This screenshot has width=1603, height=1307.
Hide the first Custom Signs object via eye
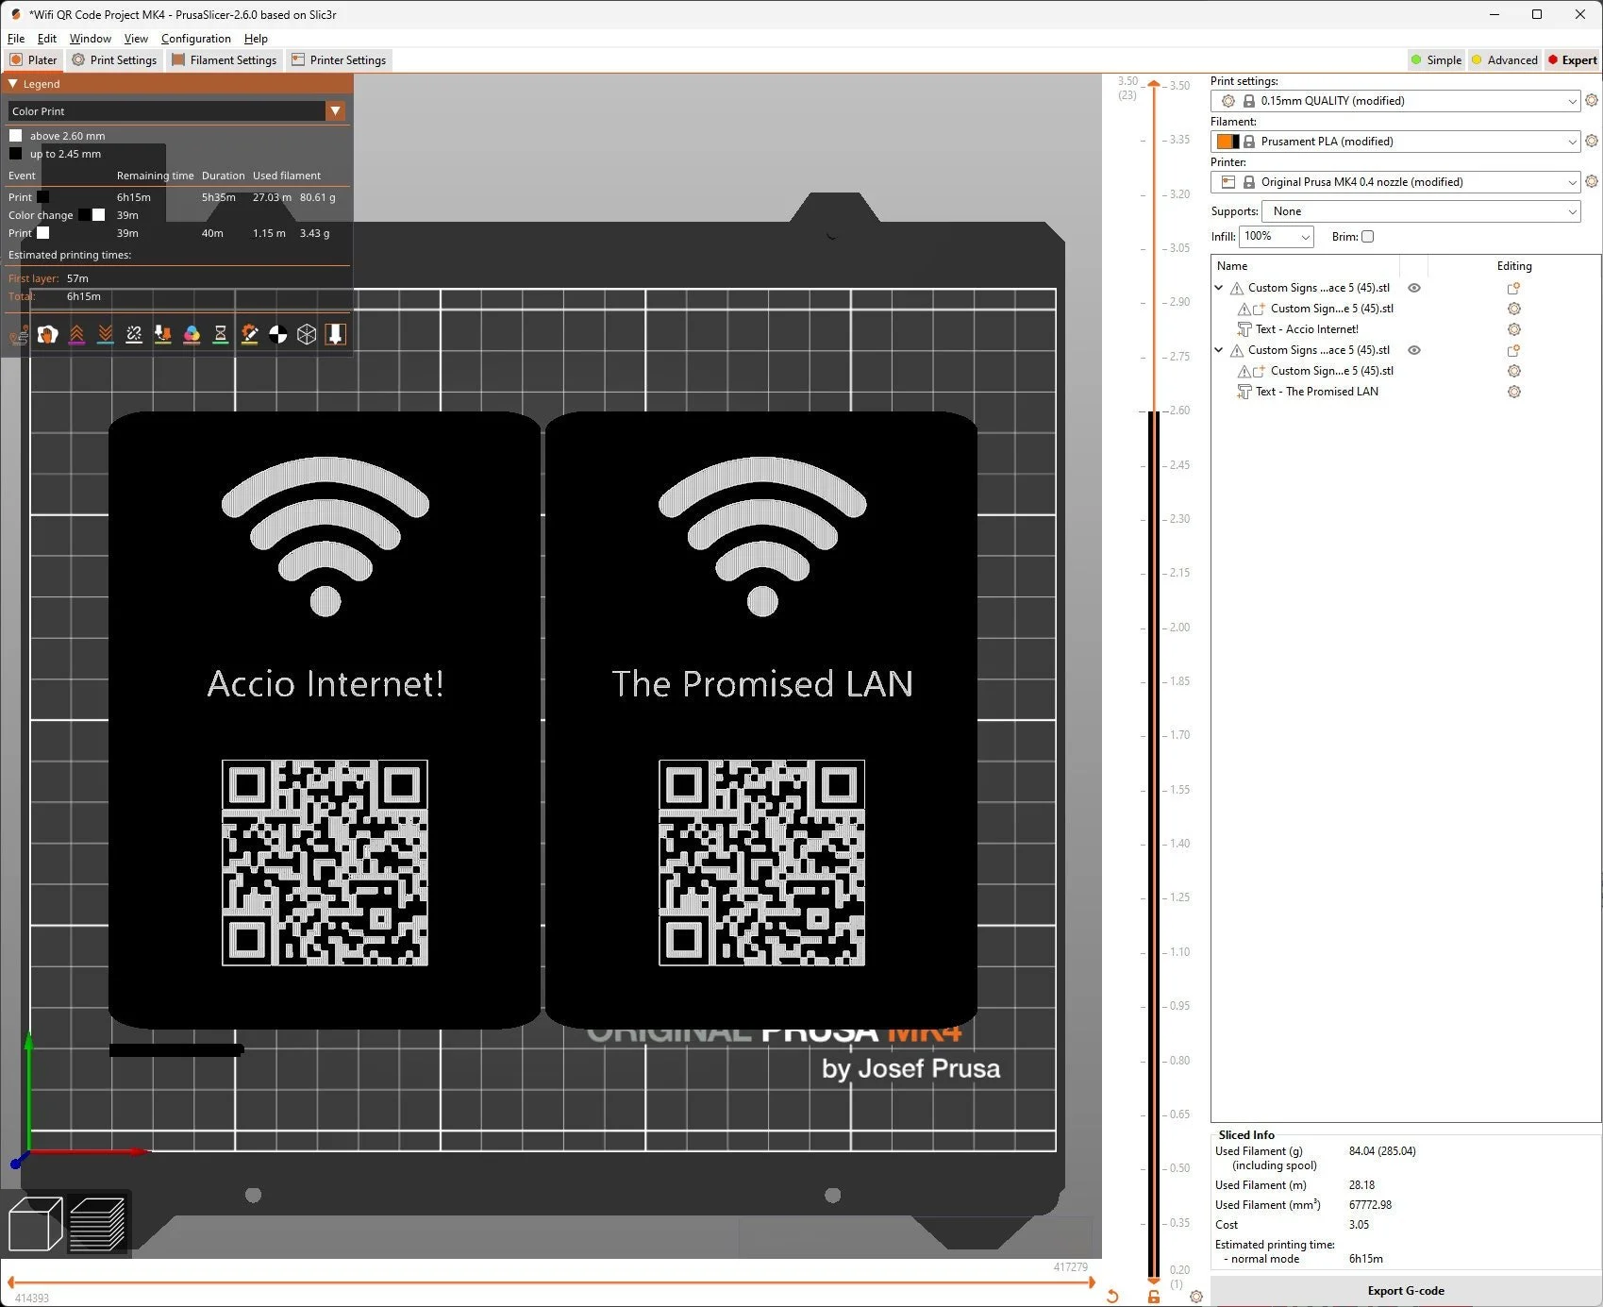click(x=1414, y=288)
